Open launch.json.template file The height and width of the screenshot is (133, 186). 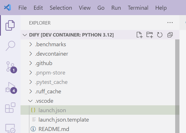click(64, 120)
